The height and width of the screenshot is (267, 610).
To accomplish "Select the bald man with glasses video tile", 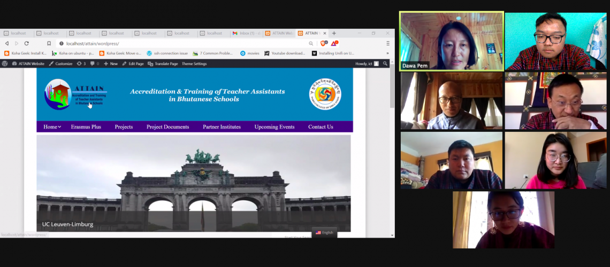I will [x=451, y=101].
